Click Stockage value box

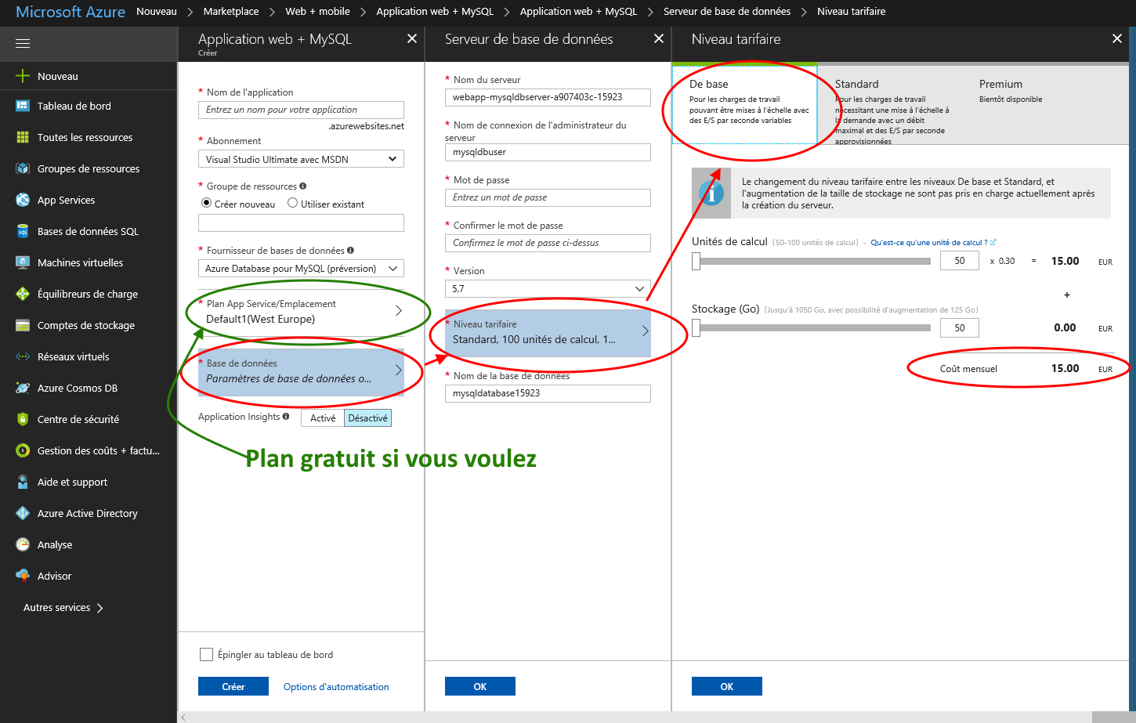[960, 328]
